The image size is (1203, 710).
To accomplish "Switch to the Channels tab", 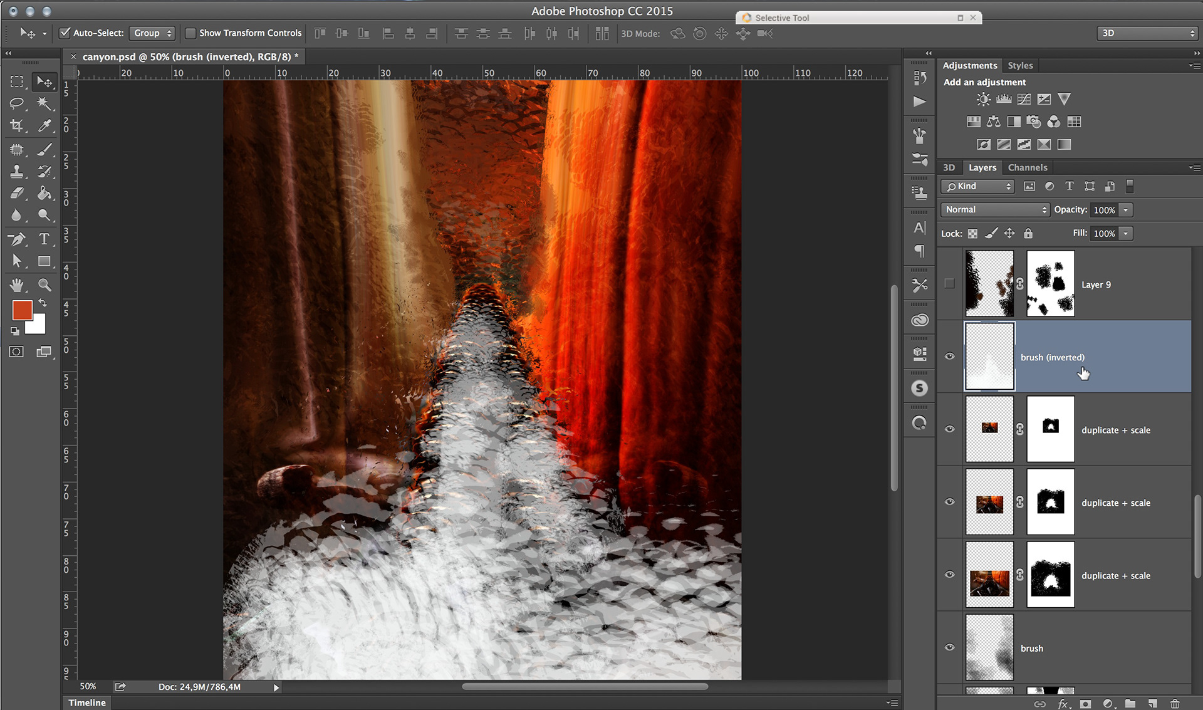I will click(x=1027, y=167).
